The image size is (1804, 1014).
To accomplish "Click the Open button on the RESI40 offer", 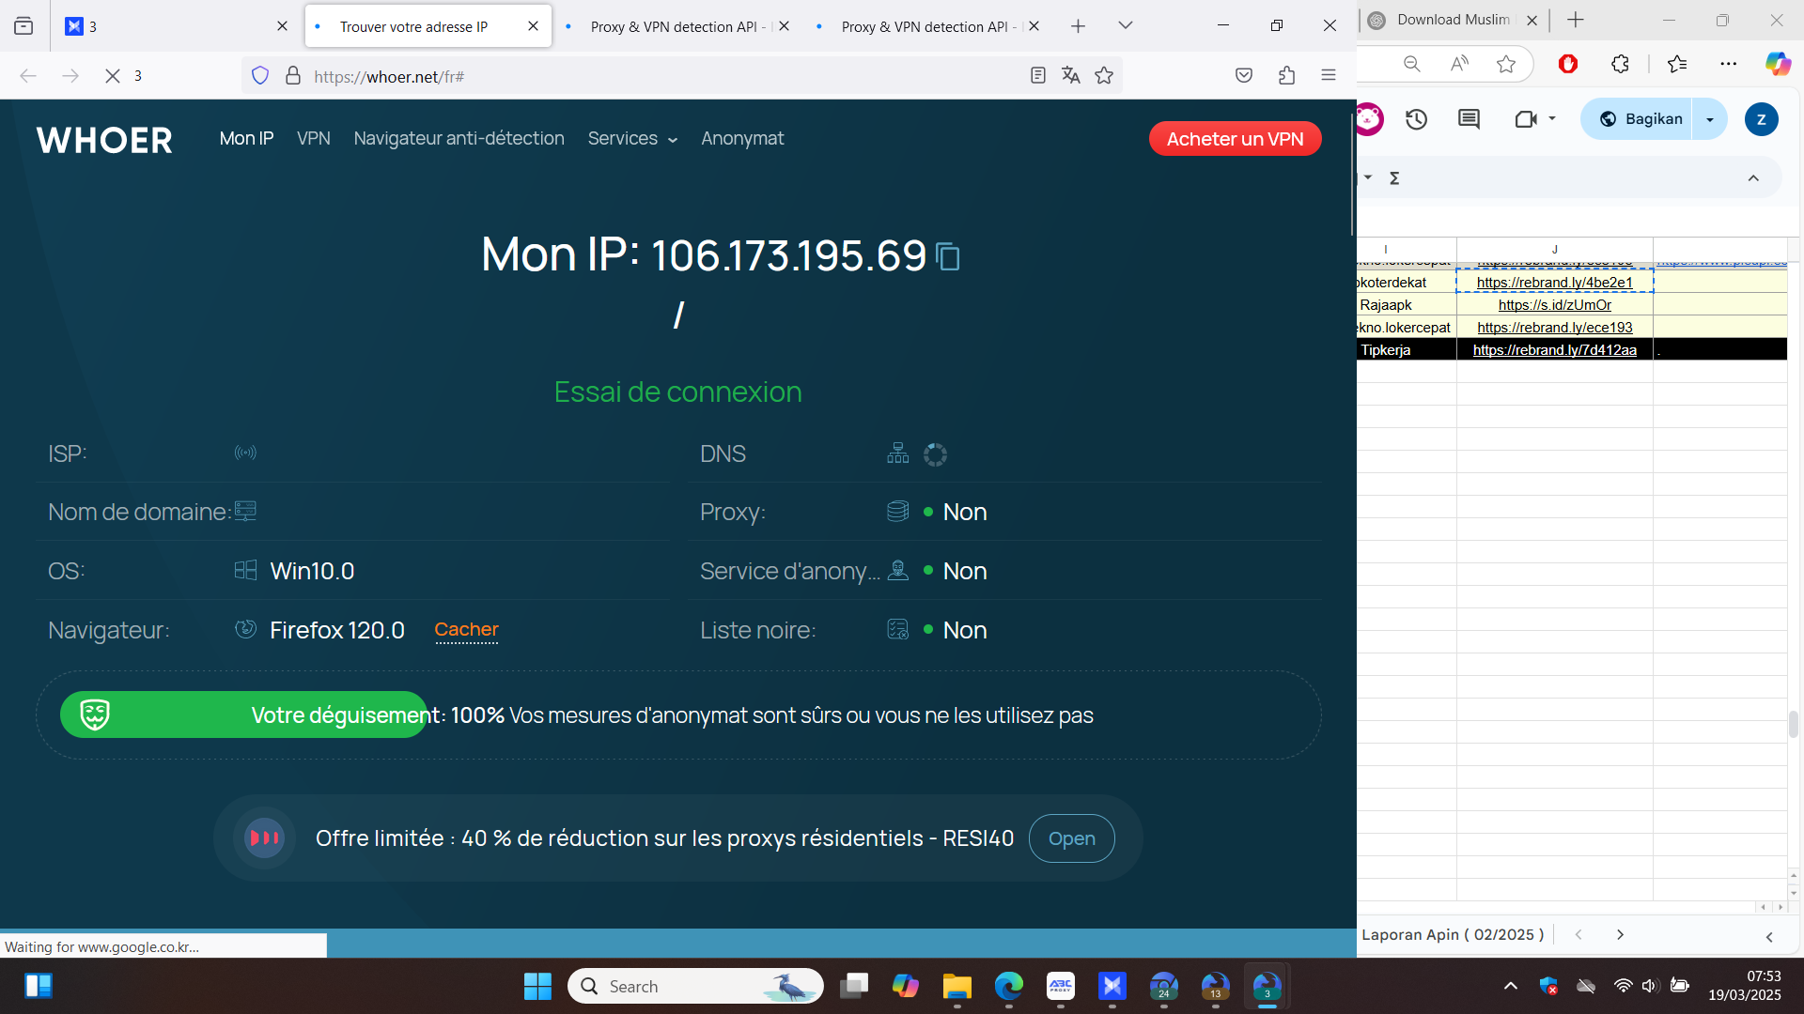I will [x=1072, y=838].
